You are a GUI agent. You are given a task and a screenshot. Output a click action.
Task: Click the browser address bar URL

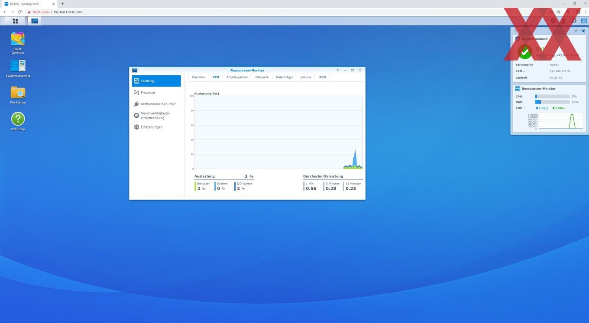click(68, 12)
